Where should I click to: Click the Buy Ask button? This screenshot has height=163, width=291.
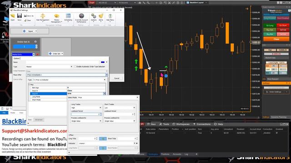(x=270, y=30)
